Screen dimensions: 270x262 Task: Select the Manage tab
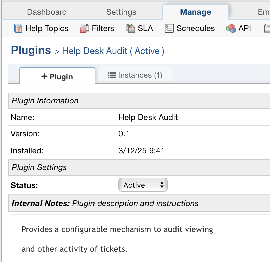pyautogui.click(x=195, y=12)
